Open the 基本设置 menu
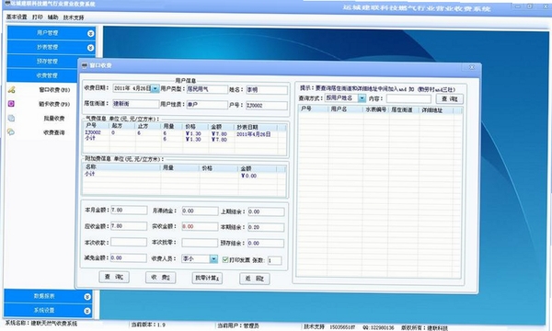The height and width of the screenshot is (331, 552). point(17,17)
